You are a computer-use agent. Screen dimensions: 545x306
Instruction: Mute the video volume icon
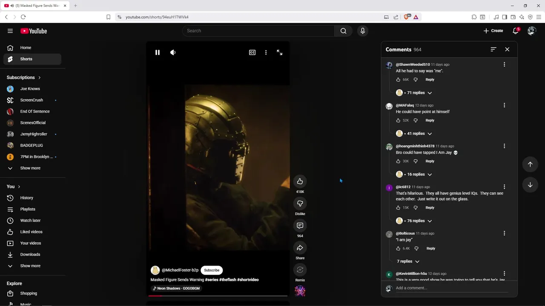pos(173,52)
